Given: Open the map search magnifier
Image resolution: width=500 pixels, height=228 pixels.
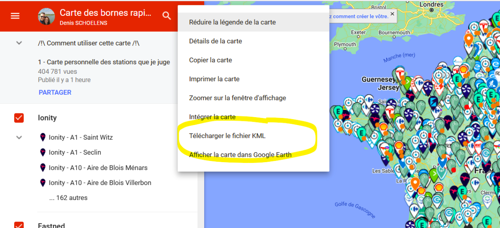Looking at the screenshot, I should coord(167,16).
